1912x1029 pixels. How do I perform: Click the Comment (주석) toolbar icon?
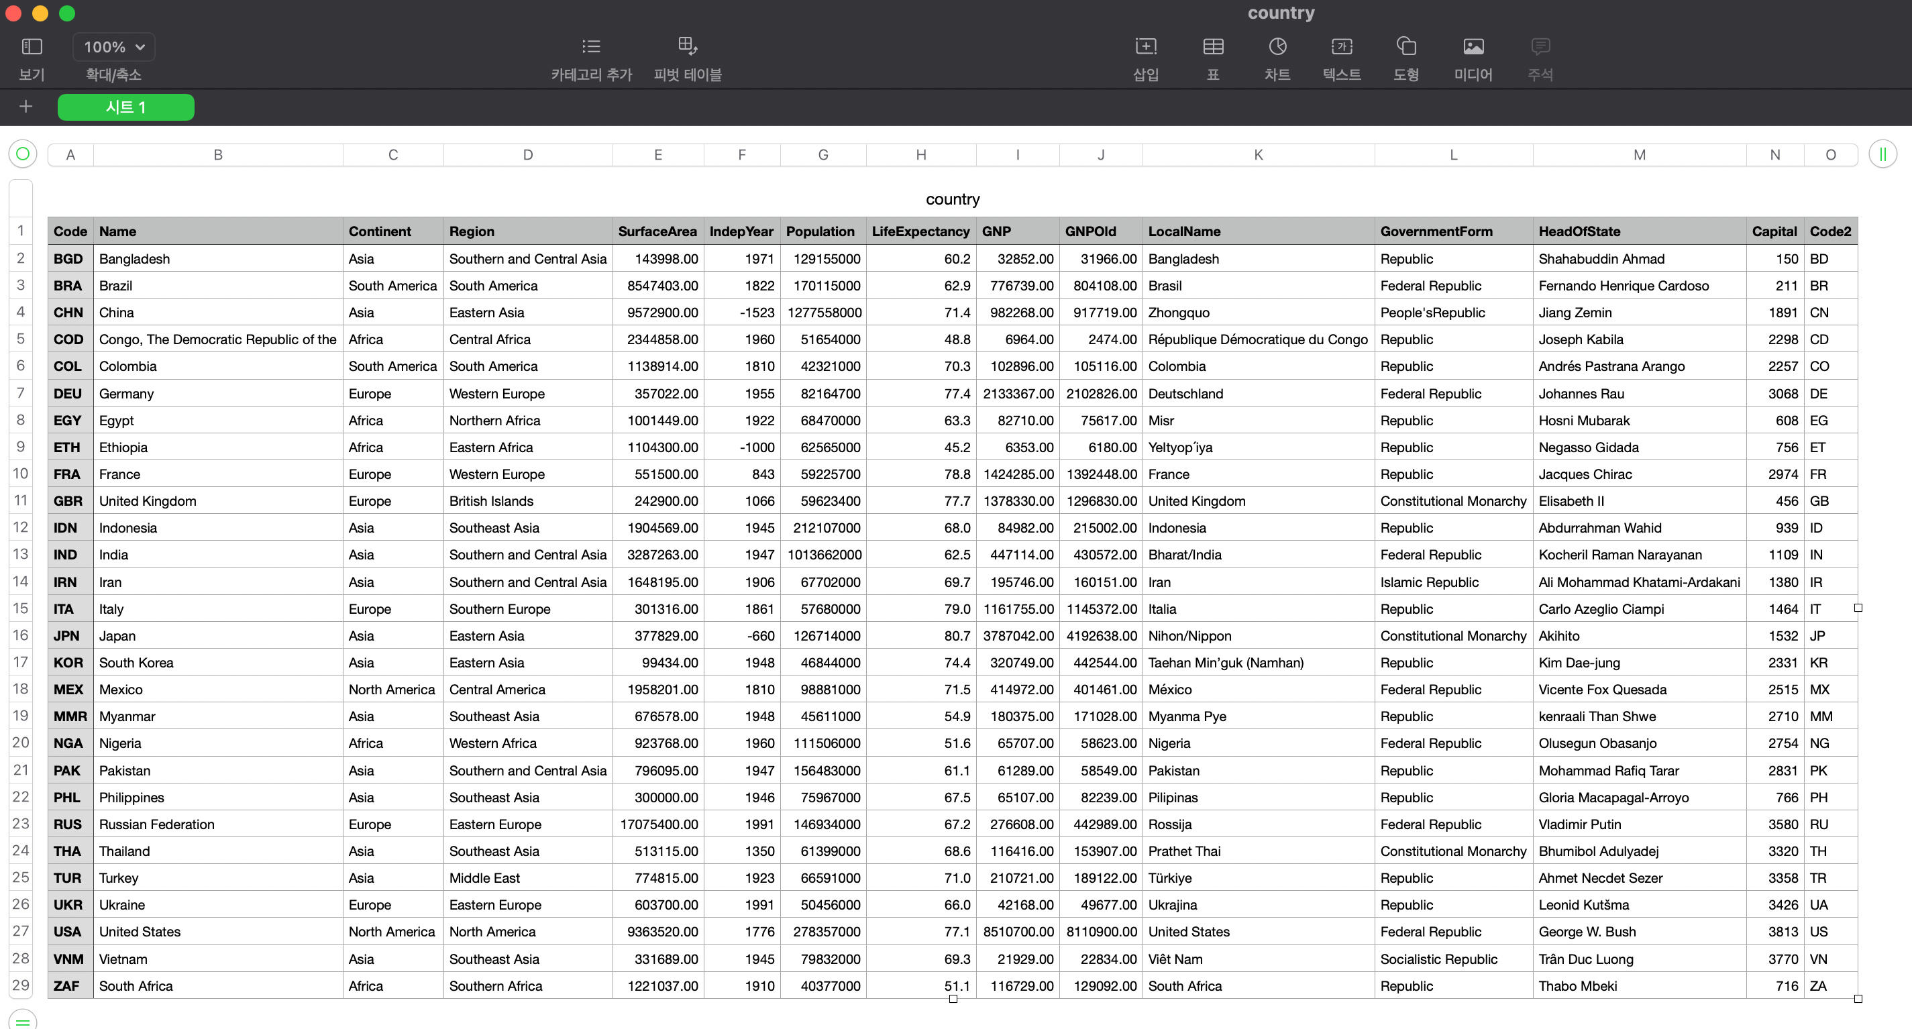coord(1540,47)
